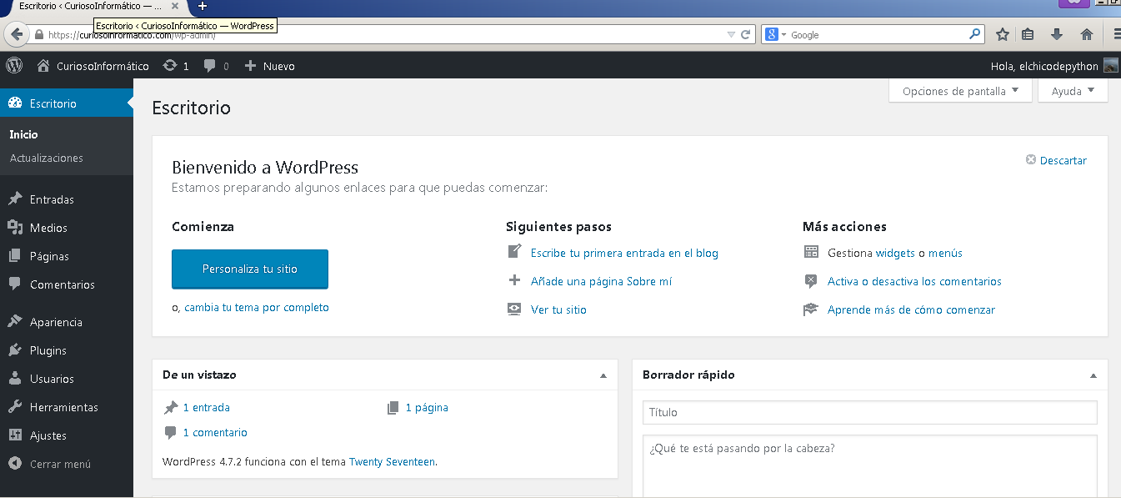Click the browser back arrow button
This screenshot has height=498, width=1121.
[16, 34]
